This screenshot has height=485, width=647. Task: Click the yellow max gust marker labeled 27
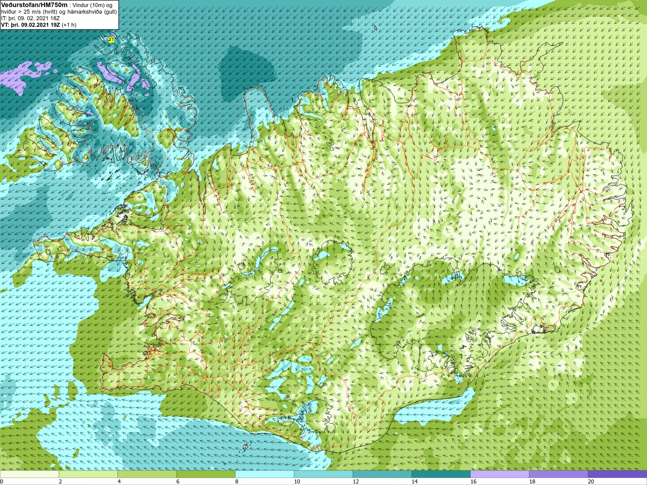click(x=111, y=39)
